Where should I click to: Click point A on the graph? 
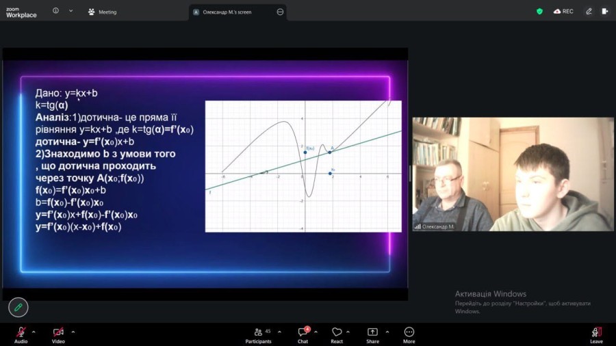pos(330,152)
